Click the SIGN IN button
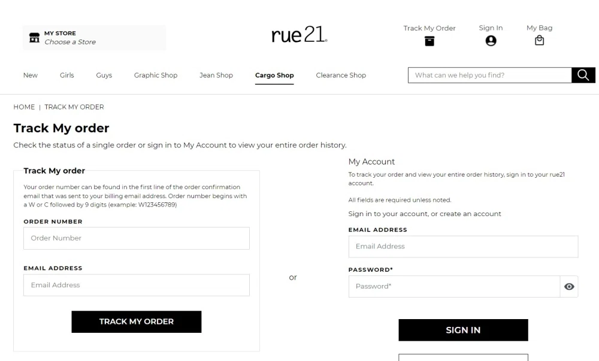The image size is (599, 361). [x=463, y=330]
